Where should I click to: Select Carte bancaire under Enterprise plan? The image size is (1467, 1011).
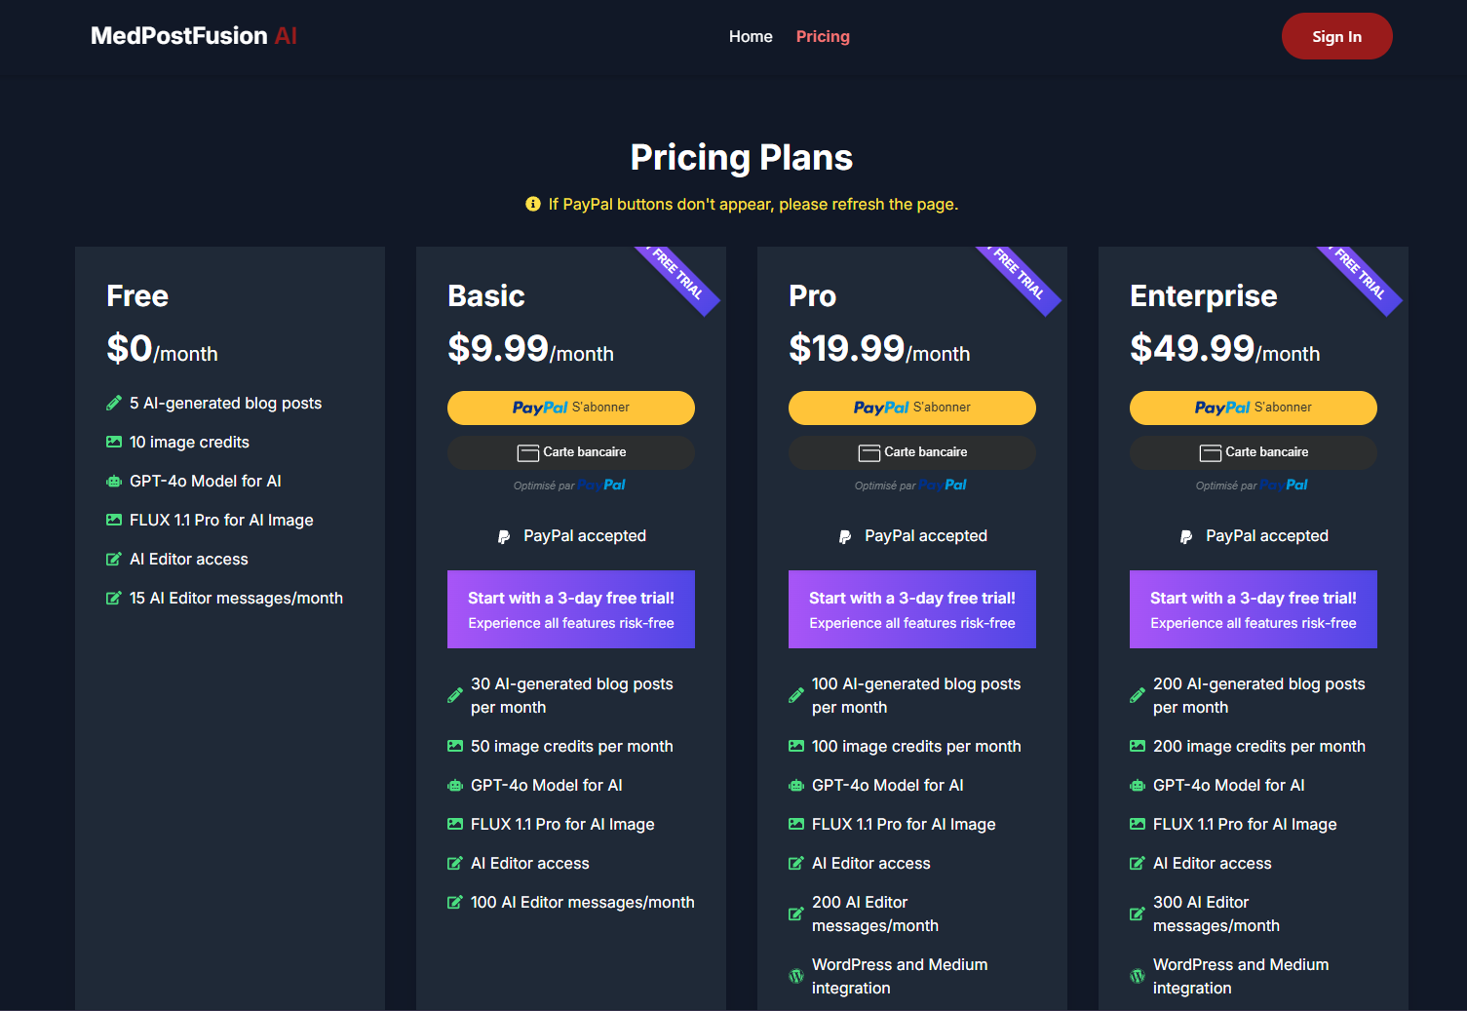pos(1253,452)
